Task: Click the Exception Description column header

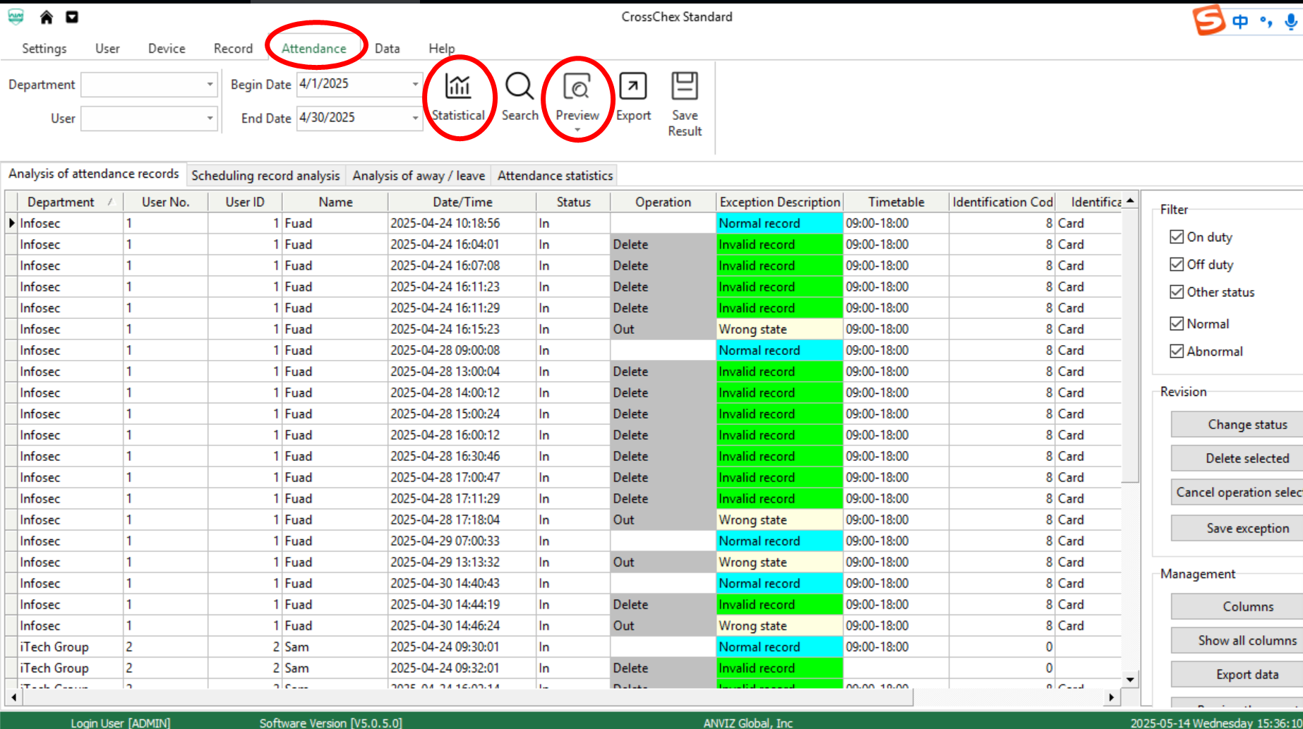Action: [x=780, y=202]
